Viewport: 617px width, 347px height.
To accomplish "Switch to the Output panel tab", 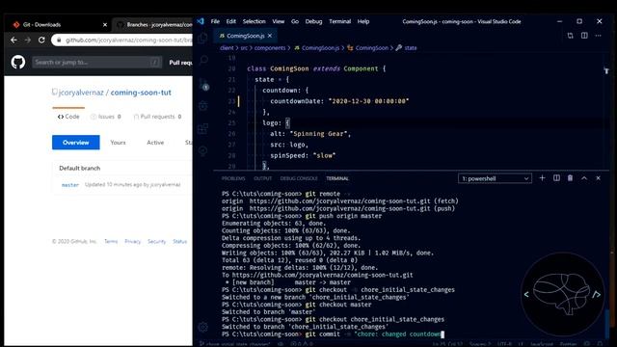I will pos(262,178).
